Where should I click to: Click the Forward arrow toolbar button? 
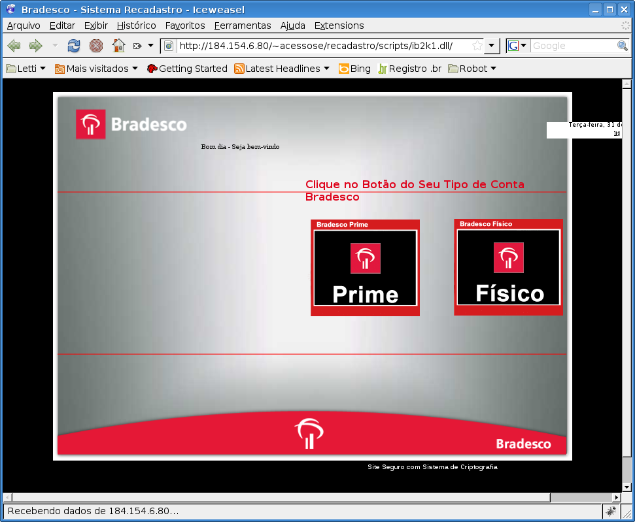(35, 46)
